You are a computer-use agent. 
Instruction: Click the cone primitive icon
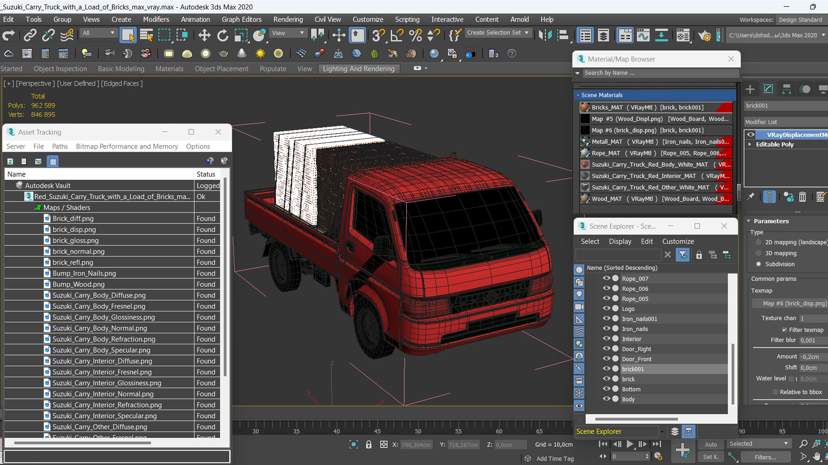click(242, 53)
